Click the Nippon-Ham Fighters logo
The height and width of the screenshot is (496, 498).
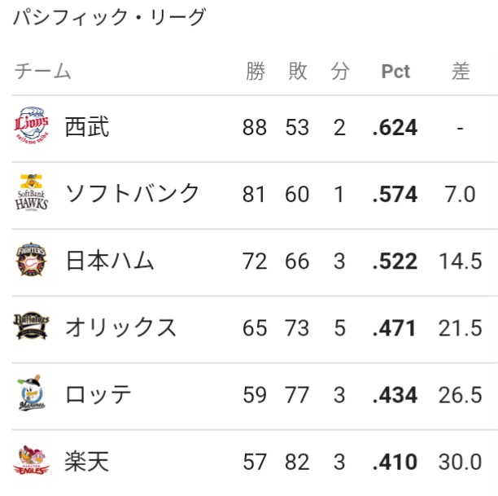tap(32, 260)
